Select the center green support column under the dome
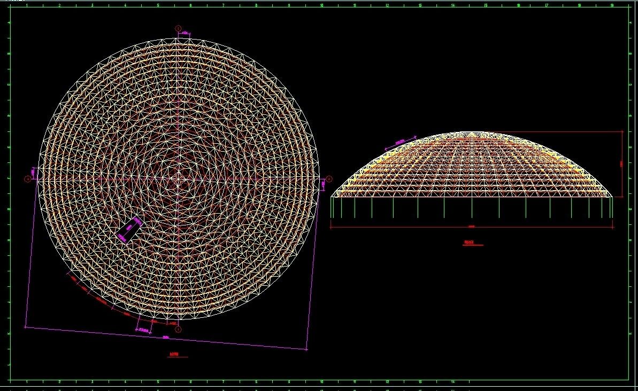This screenshot has height=391, width=638. 472,207
